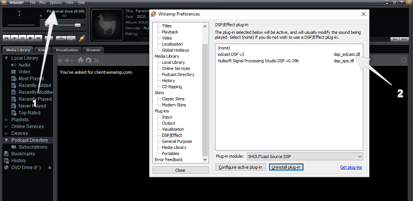The height and width of the screenshot is (201, 413).
Task: Stop playback with the Stop button
Action: click(x=30, y=38)
